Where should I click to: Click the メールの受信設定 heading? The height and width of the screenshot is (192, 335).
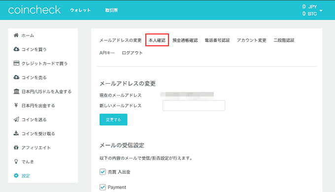(122, 145)
